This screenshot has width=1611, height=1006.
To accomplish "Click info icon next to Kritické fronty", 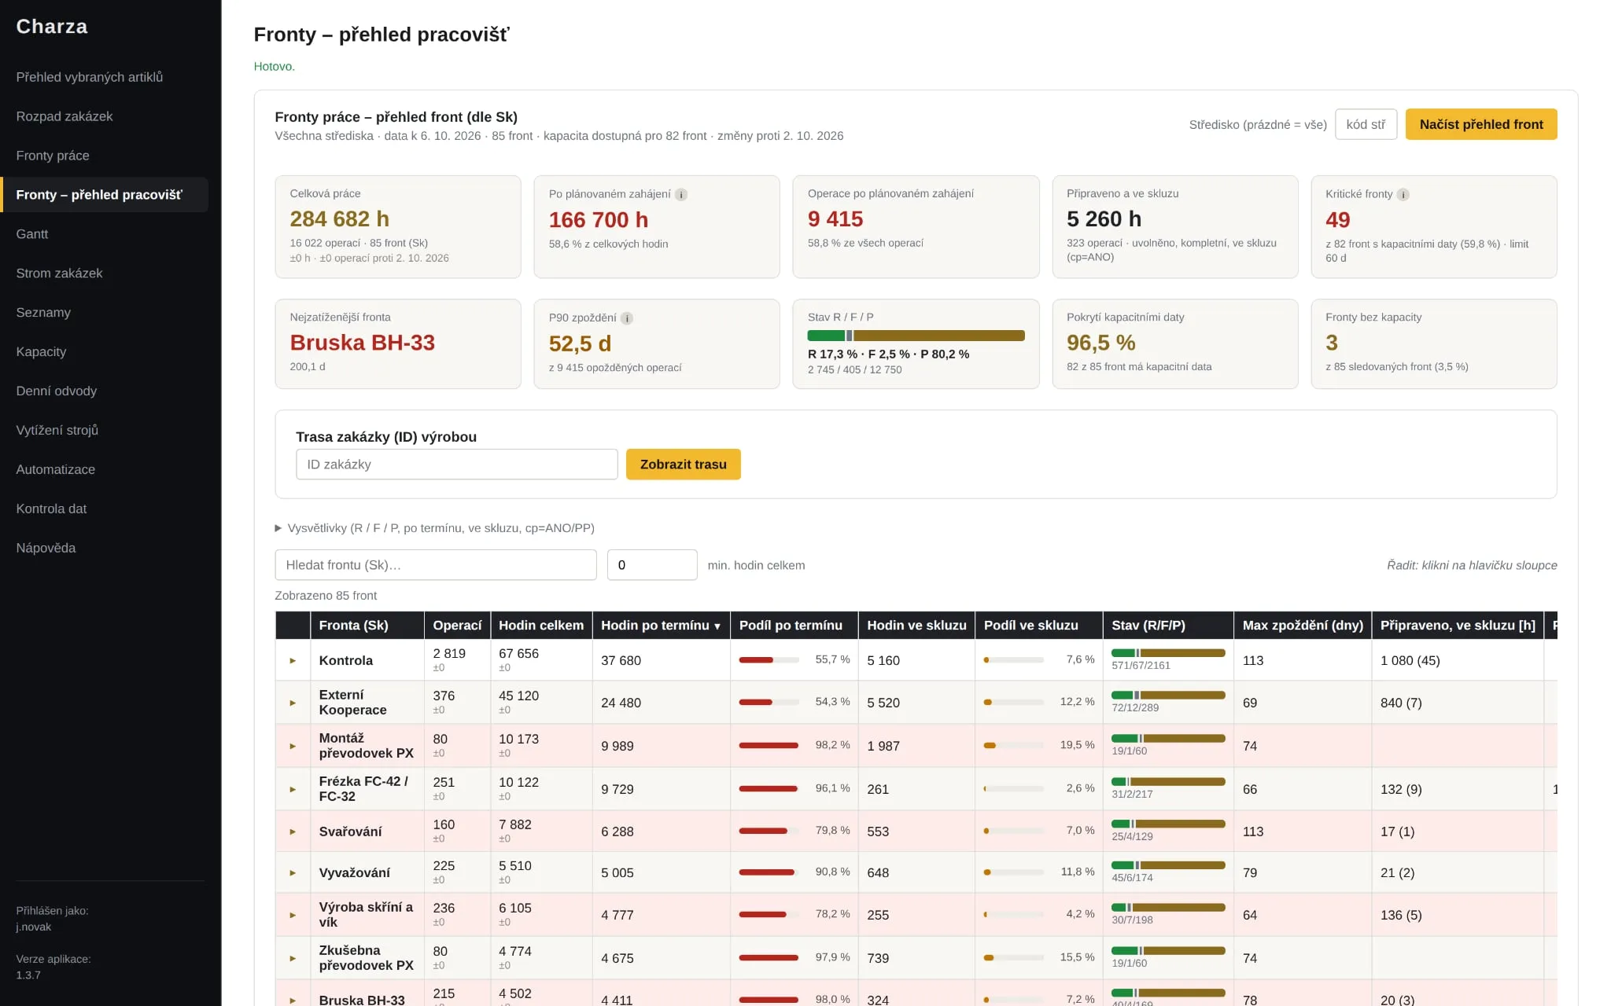I will pyautogui.click(x=1403, y=194).
